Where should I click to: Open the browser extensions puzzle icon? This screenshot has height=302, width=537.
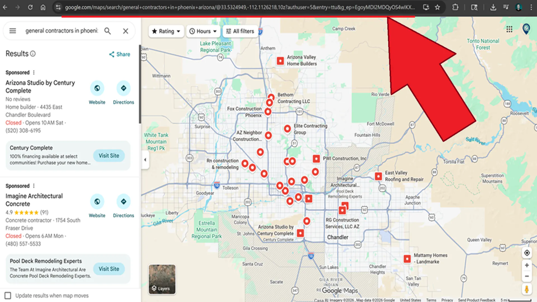click(x=455, y=7)
